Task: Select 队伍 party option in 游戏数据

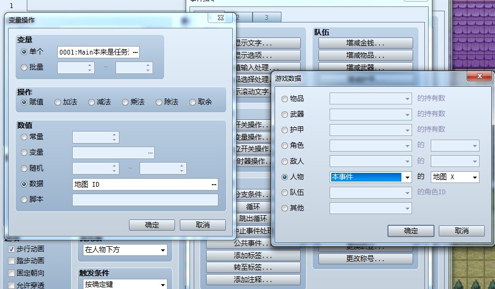Action: click(x=285, y=193)
